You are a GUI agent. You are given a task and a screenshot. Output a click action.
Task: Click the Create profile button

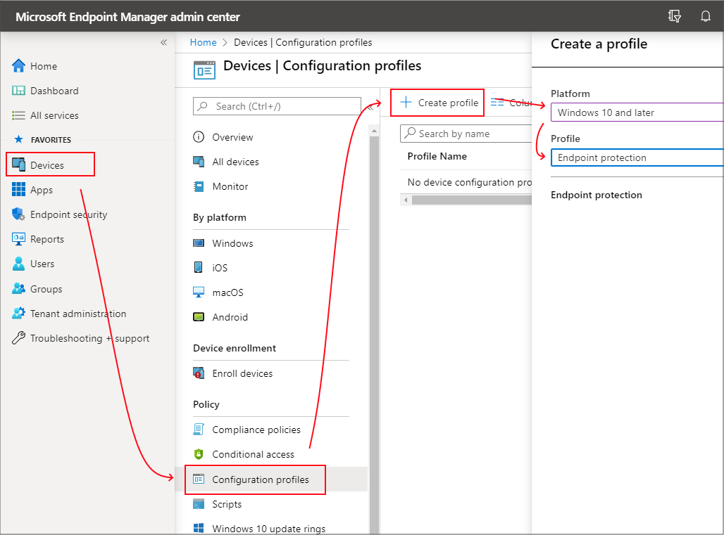[439, 103]
